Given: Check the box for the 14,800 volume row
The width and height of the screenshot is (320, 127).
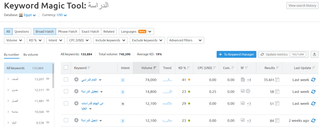Looking at the screenshot, I should pos(66,91).
